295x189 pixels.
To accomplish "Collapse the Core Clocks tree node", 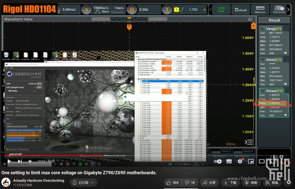I will pos(139,140).
